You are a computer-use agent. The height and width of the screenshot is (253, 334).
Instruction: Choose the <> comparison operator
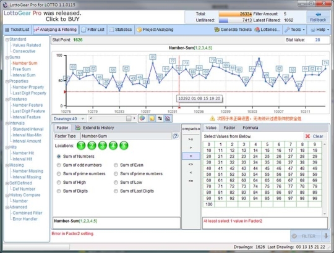tap(191, 164)
